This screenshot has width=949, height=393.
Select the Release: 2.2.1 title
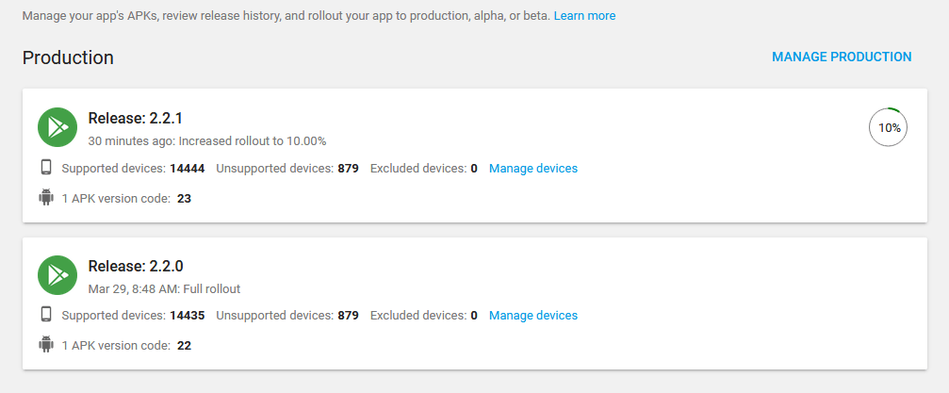click(135, 118)
